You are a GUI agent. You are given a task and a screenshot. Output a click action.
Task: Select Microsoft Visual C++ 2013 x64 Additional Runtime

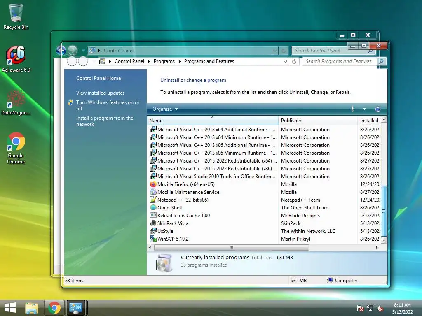(216, 130)
